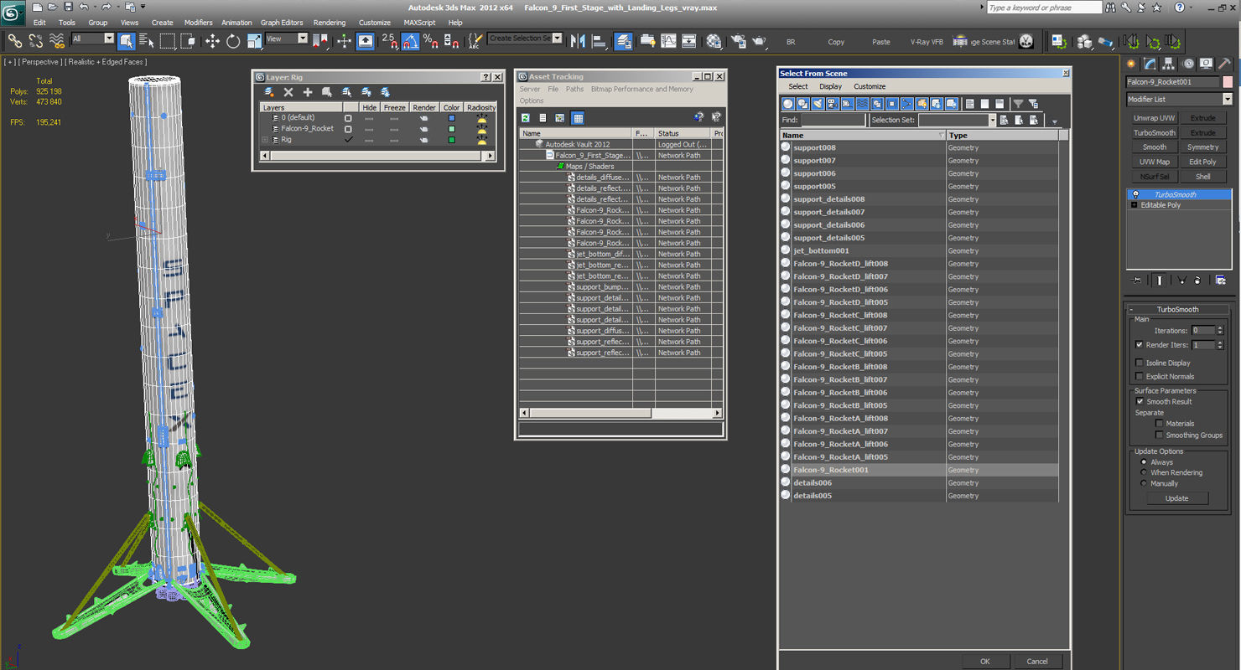Open the Rendering menu
Screen dimensions: 1241x670
(x=331, y=23)
